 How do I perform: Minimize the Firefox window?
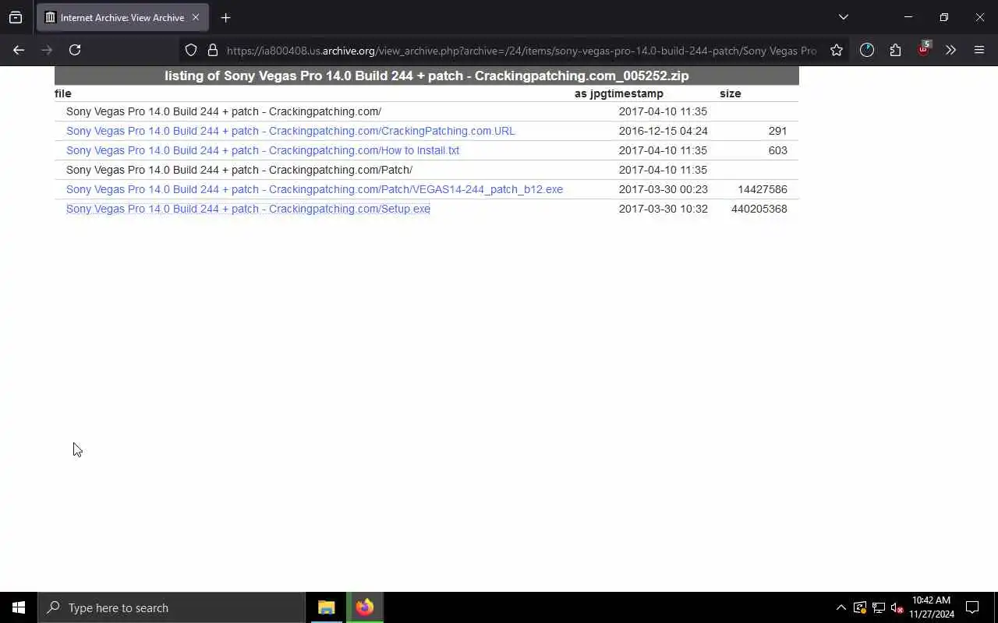click(x=908, y=17)
